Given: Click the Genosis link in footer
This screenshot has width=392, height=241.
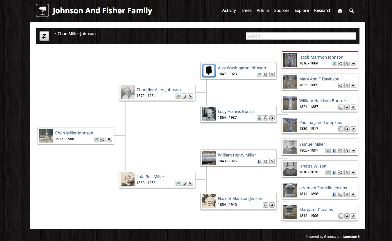Looking at the screenshot, I should tap(330, 237).
